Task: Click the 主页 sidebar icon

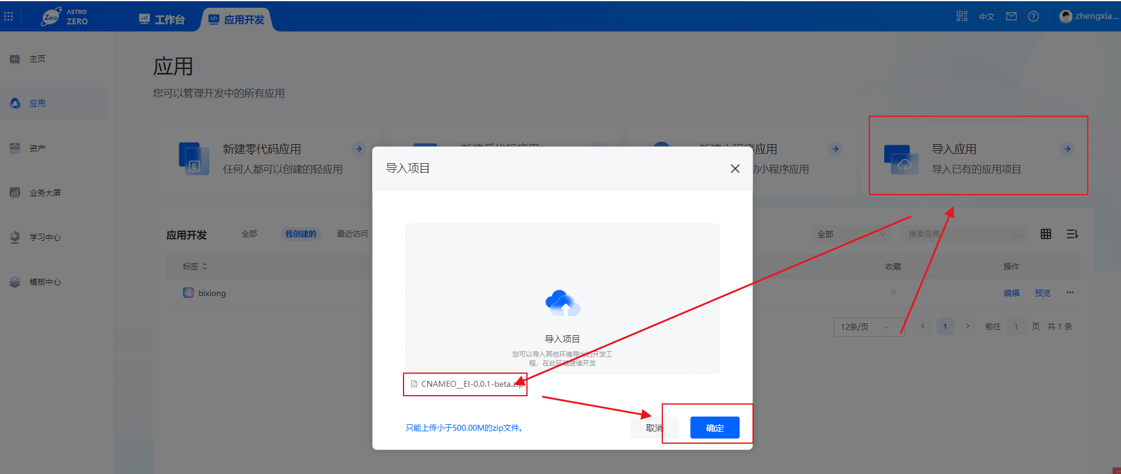Action: (15, 59)
